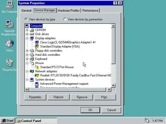The height and width of the screenshot is (124, 166).
Task: Click the Hard disk controllers icon
Action: coord(32,55)
